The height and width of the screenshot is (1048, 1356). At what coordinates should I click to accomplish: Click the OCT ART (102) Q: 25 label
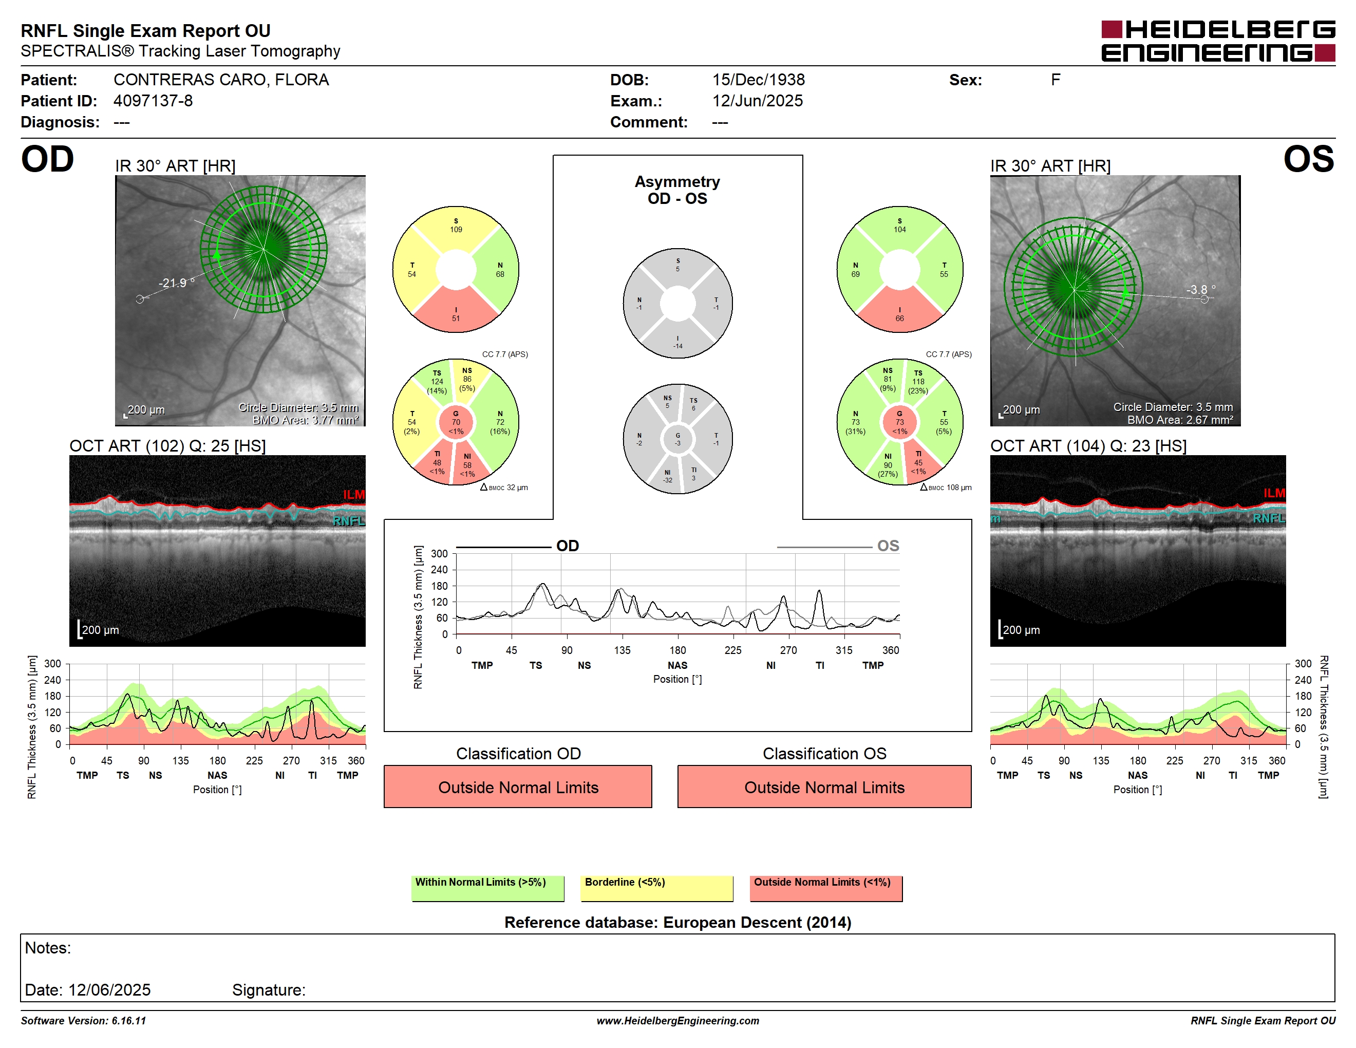point(167,446)
